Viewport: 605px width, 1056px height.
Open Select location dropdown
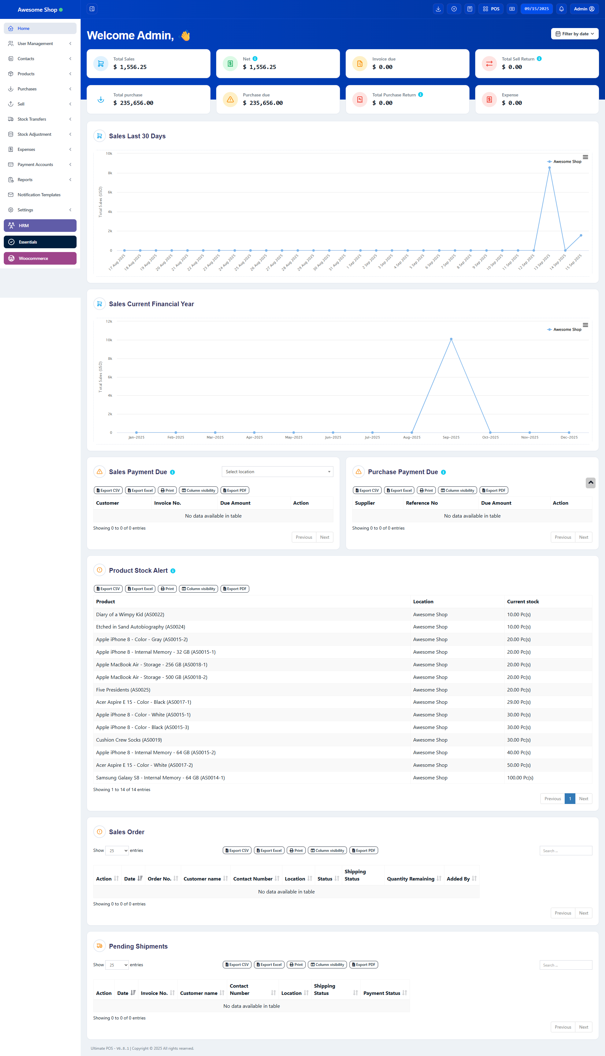point(277,472)
